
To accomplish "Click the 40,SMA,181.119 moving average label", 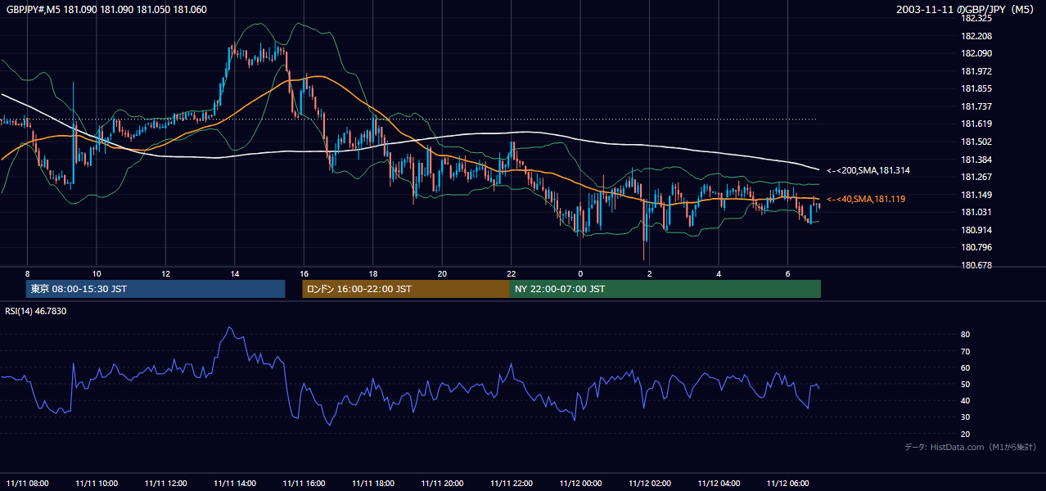I will 865,199.
